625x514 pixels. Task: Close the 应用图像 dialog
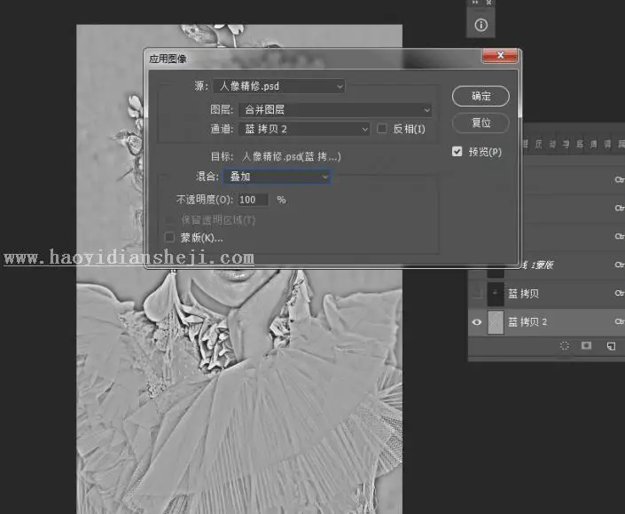click(500, 55)
